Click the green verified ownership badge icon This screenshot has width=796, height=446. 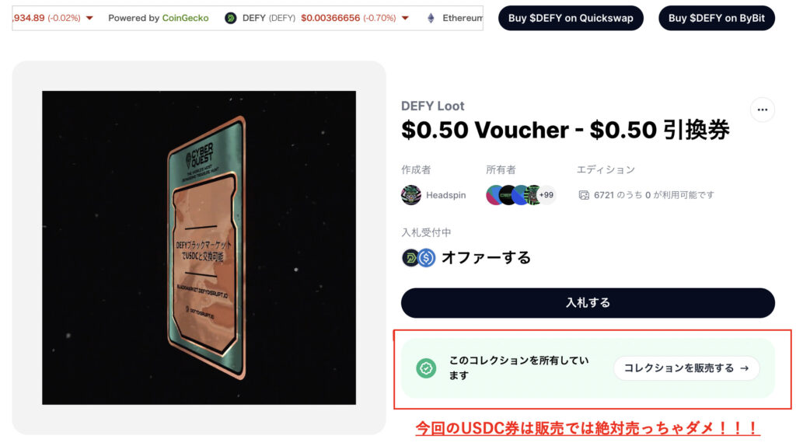click(426, 368)
